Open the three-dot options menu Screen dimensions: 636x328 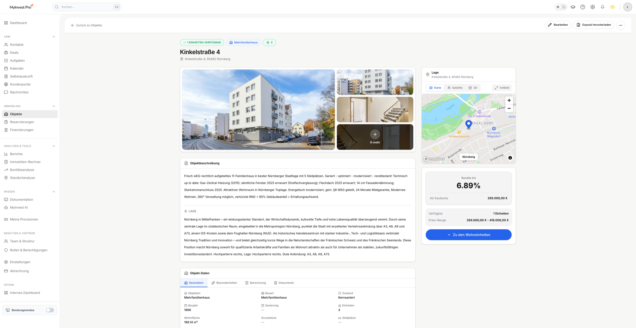(621, 25)
